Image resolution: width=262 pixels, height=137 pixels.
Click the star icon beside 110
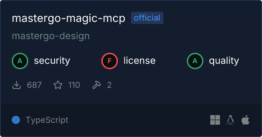pos(58,85)
